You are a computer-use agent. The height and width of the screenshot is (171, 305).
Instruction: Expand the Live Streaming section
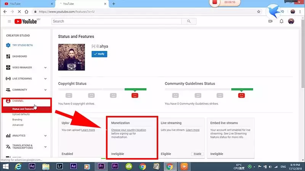[45, 79]
